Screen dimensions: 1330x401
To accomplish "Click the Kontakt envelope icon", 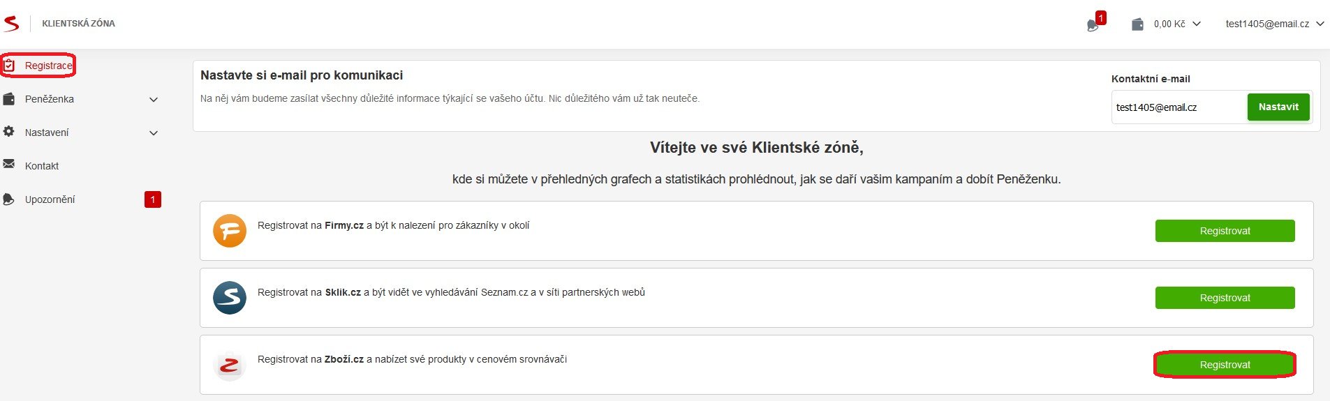I will (9, 164).
